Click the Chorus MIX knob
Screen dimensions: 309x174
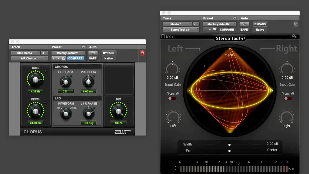point(118,111)
